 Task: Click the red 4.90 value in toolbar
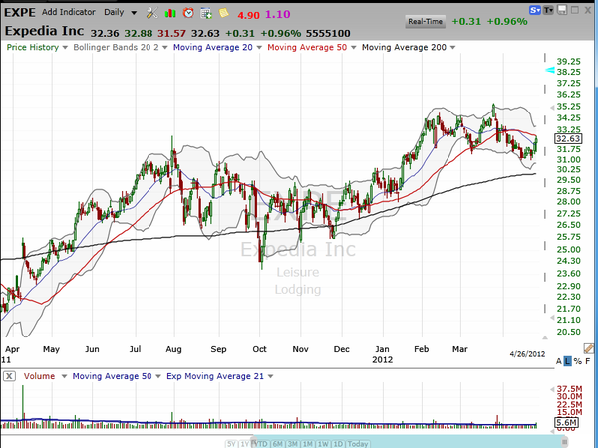[x=248, y=15]
